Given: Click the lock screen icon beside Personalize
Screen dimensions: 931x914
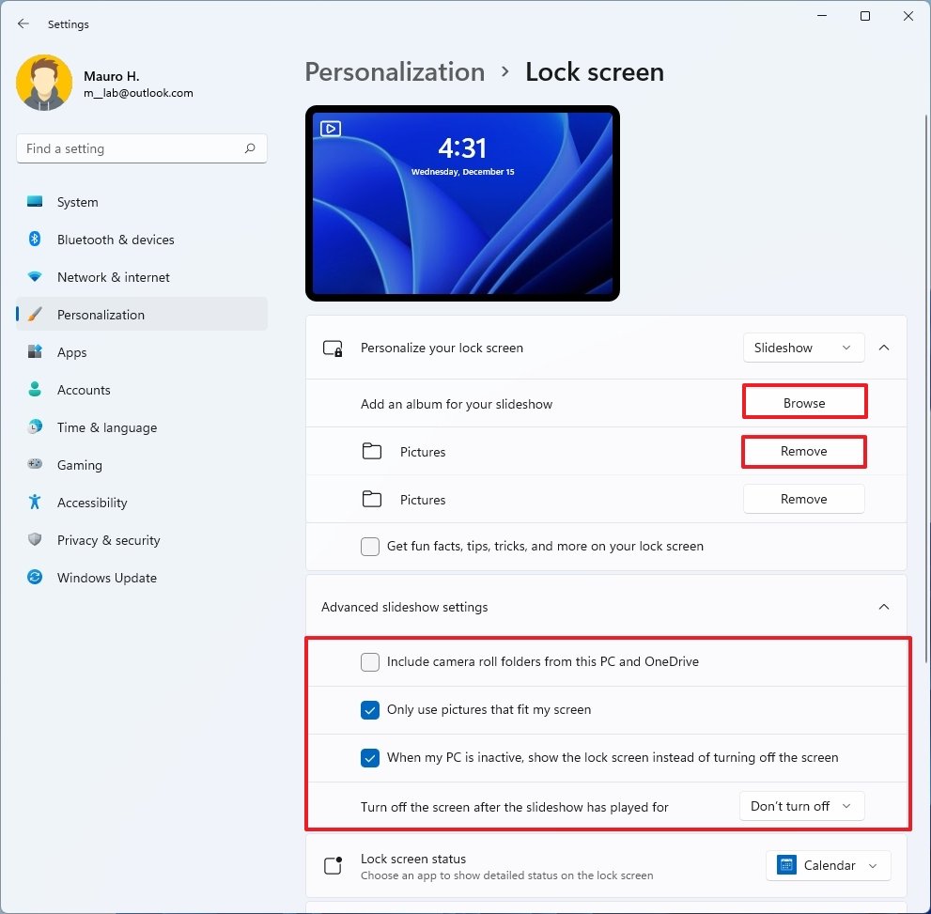Looking at the screenshot, I should (x=333, y=348).
